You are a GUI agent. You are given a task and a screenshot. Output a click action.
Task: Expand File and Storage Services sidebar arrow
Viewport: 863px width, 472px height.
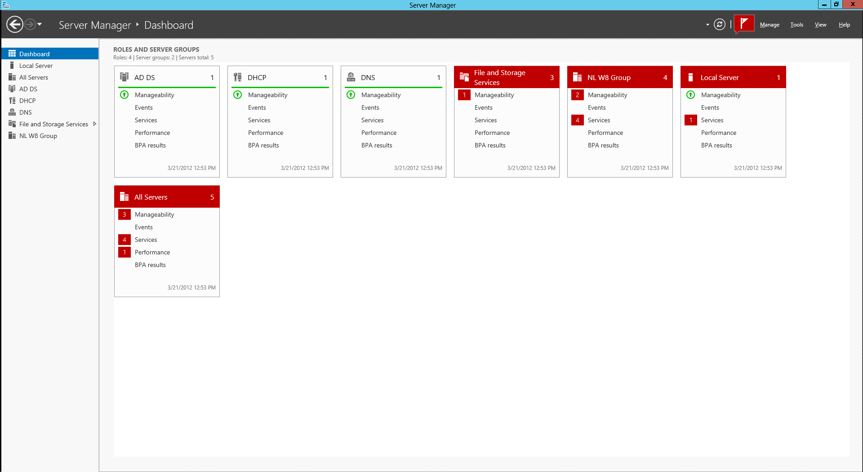coord(94,124)
